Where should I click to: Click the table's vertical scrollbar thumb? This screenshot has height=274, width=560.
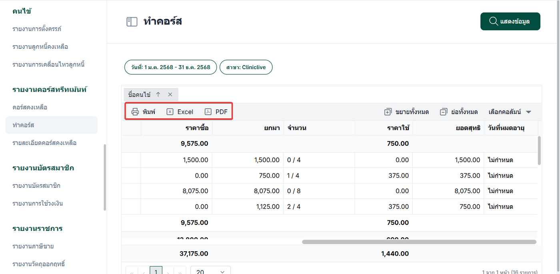539,150
